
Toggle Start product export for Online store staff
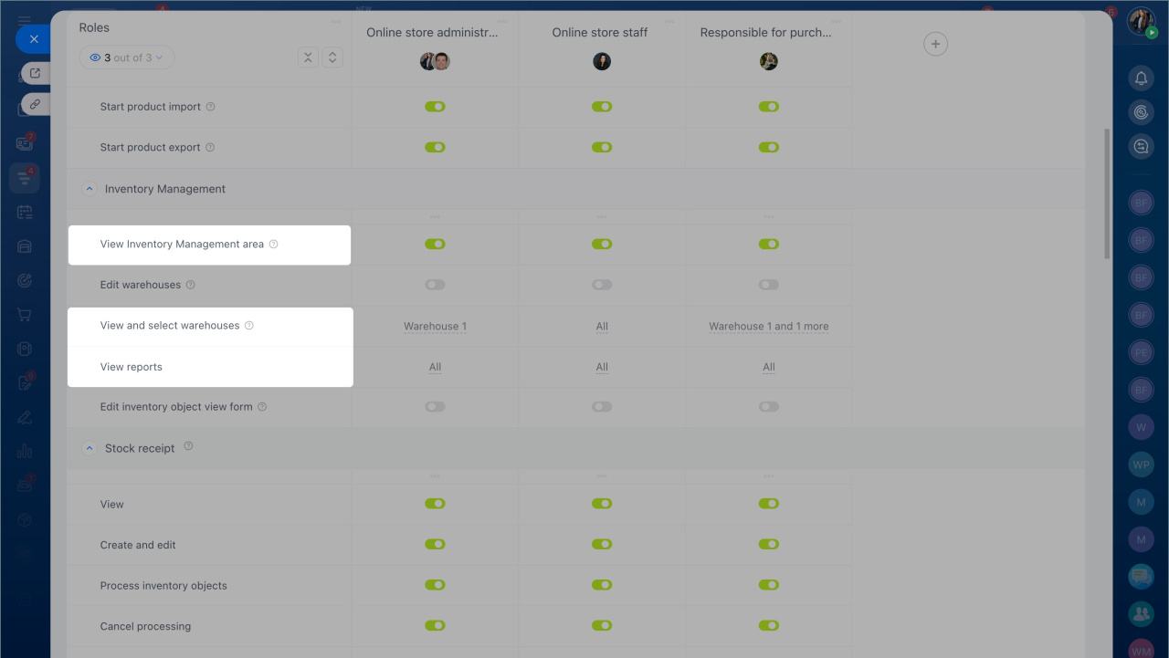click(x=602, y=147)
